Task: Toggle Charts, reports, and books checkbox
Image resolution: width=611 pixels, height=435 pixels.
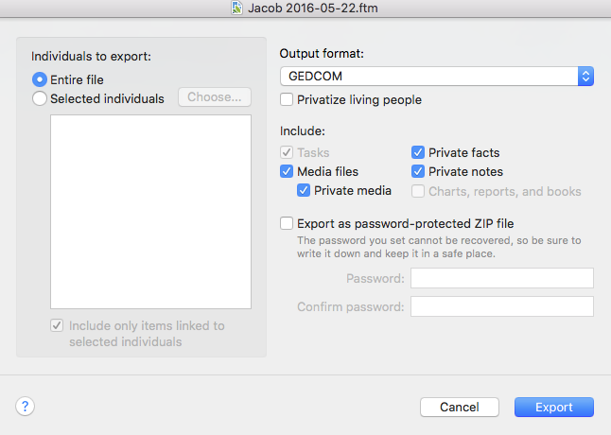Action: pos(418,191)
